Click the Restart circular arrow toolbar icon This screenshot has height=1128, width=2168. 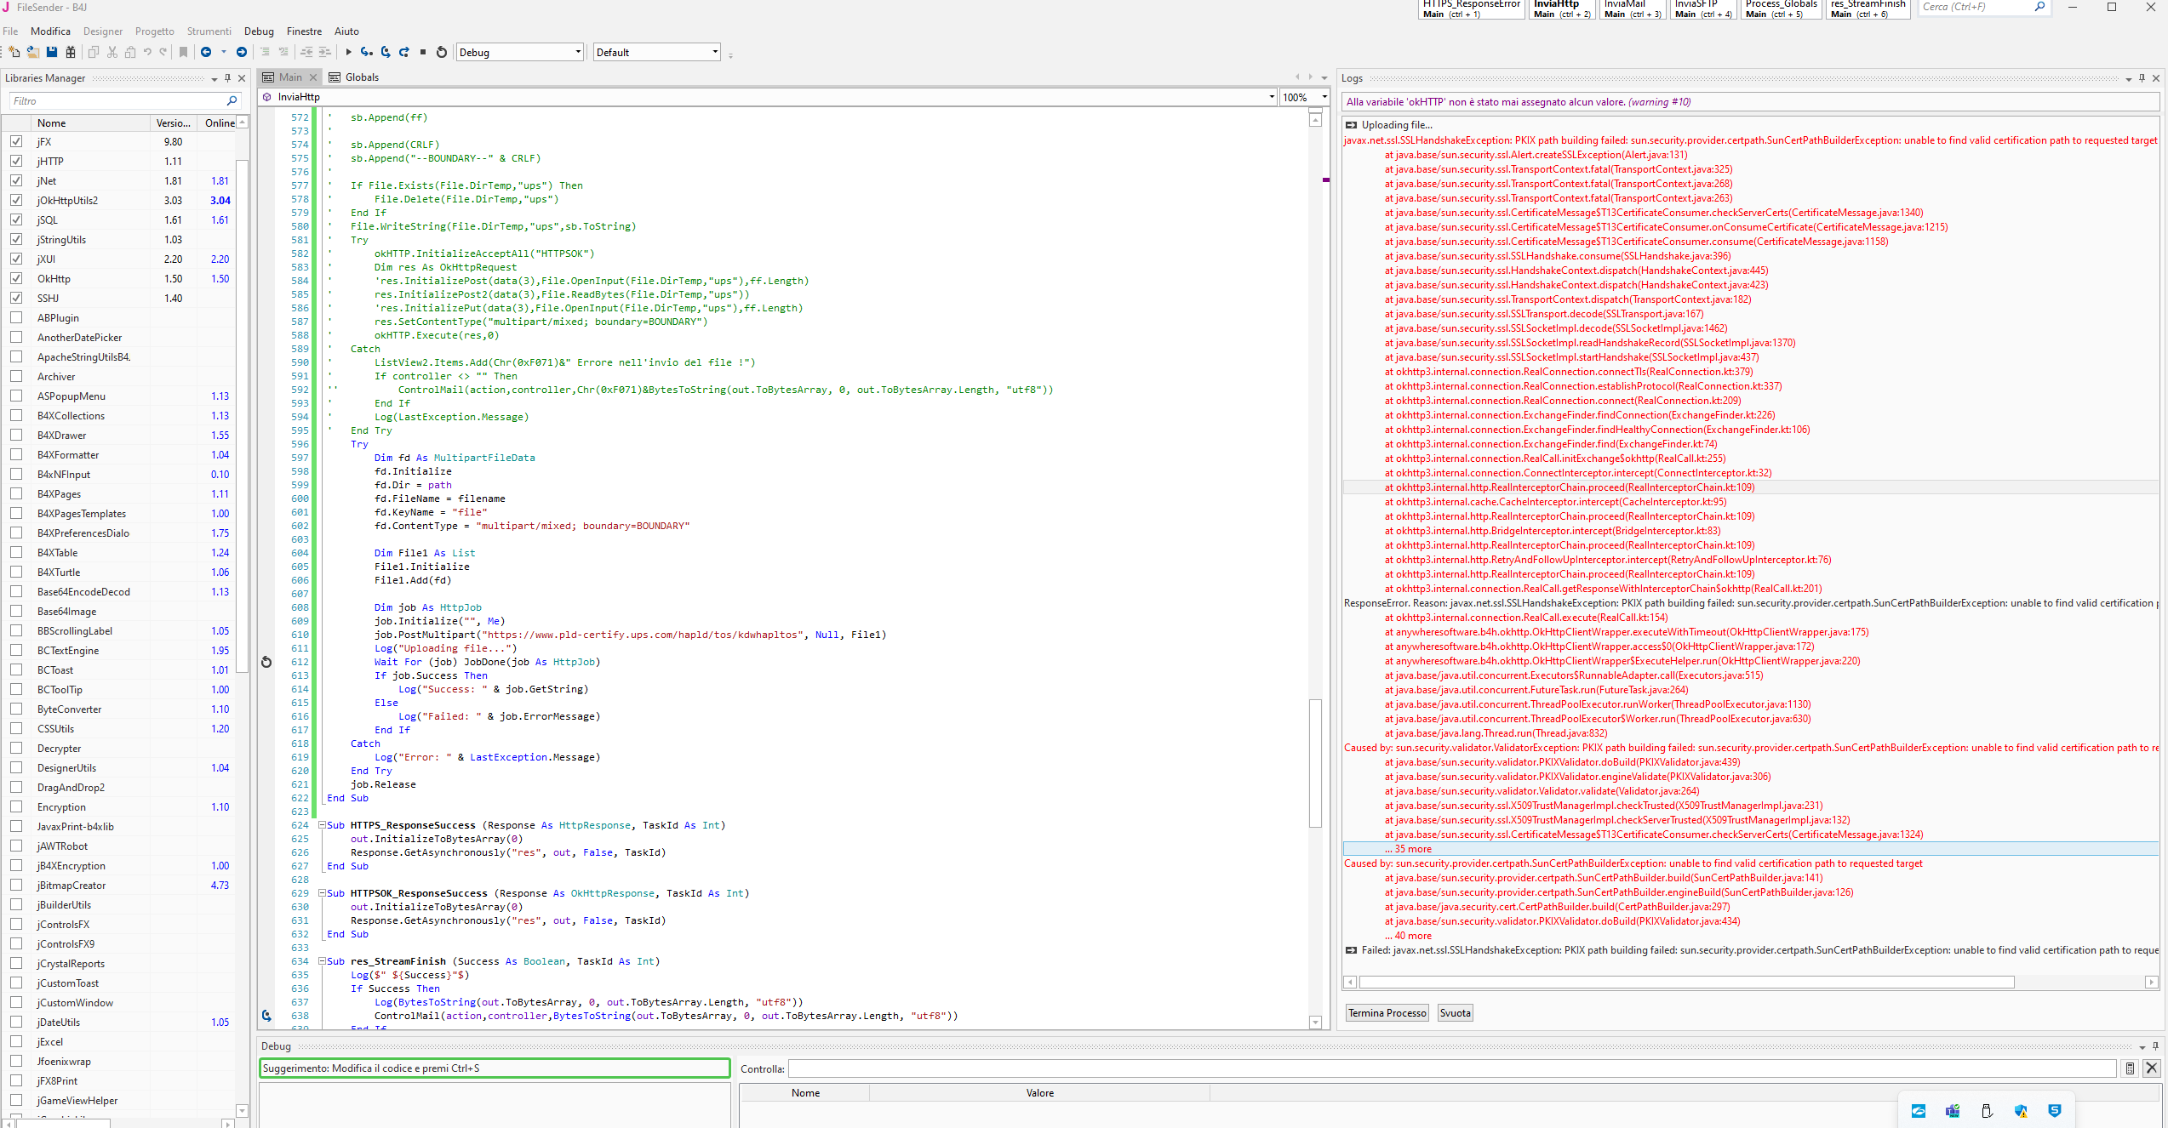(442, 53)
